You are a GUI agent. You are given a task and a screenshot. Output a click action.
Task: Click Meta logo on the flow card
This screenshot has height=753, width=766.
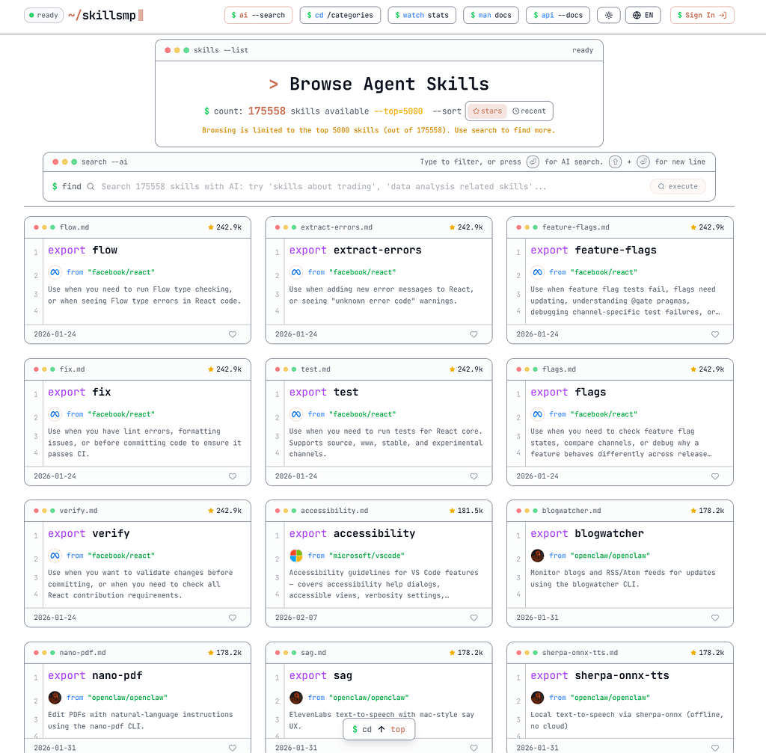tap(55, 272)
